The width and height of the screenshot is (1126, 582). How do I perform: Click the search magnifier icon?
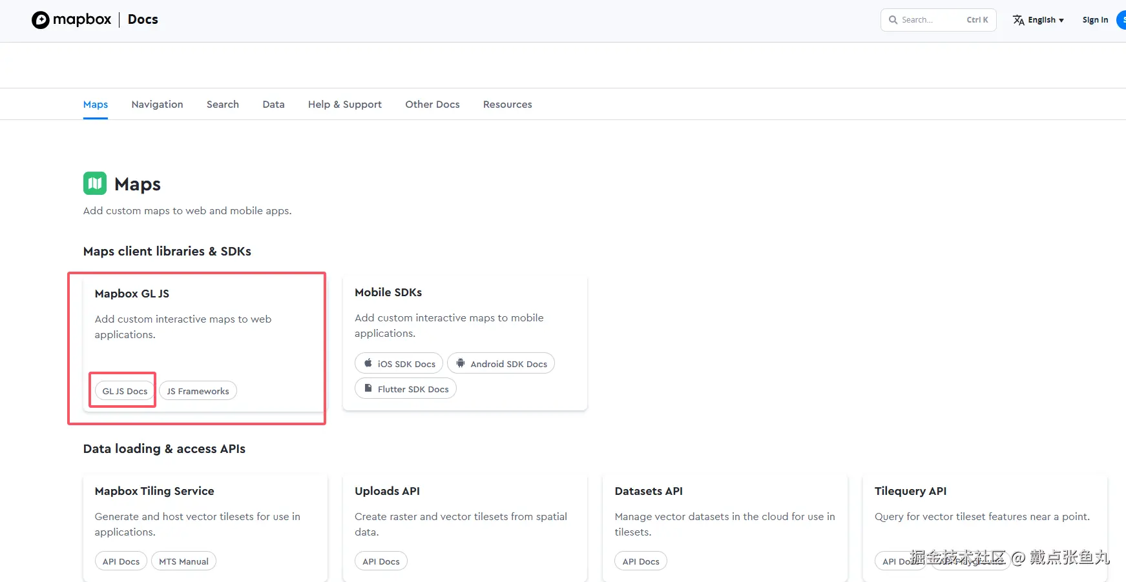point(893,20)
